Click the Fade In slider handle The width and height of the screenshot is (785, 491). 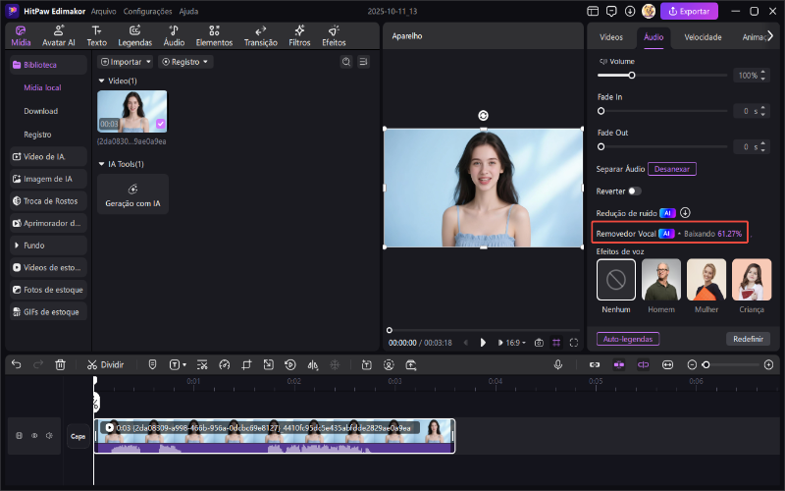(601, 111)
